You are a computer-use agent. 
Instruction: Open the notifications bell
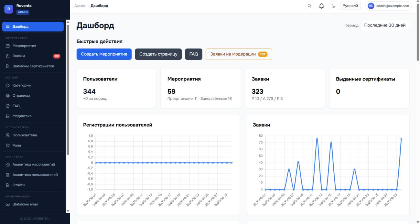pos(321,6)
